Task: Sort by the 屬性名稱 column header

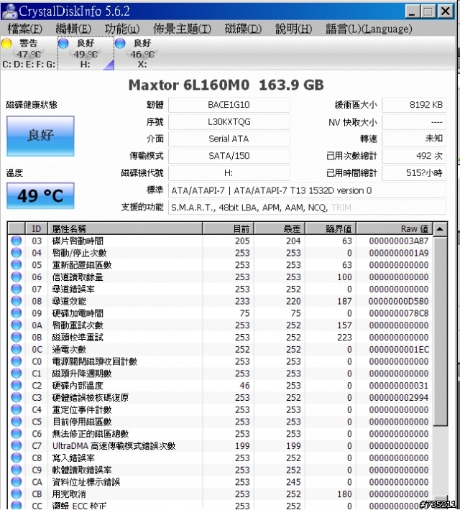Action: coord(125,228)
